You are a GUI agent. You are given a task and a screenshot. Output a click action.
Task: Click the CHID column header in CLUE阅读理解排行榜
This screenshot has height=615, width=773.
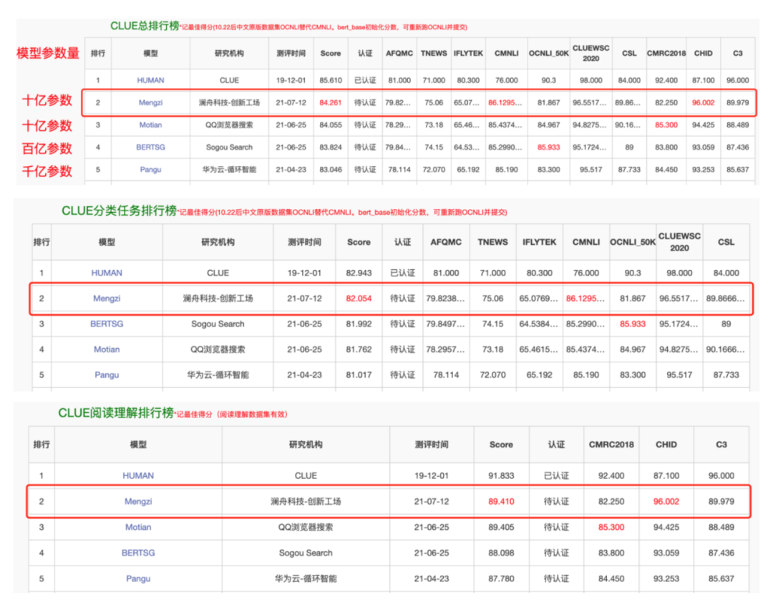point(666,445)
